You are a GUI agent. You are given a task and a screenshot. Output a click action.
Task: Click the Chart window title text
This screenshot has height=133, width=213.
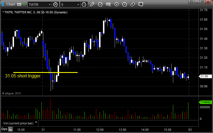click(11, 4)
